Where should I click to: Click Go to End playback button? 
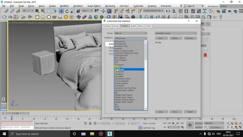[182, 123]
